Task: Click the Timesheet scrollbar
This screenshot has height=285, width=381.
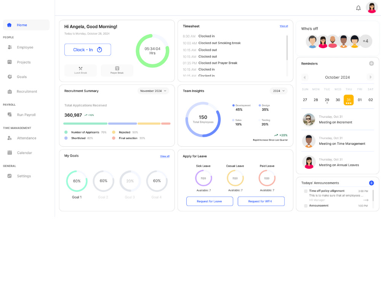Action: [x=287, y=48]
